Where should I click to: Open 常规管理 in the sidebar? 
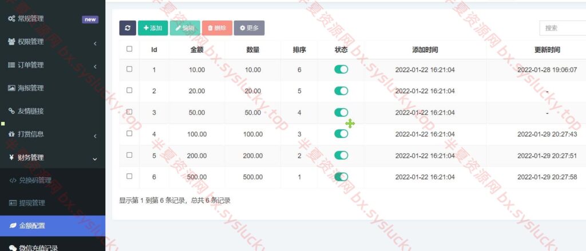[52, 19]
